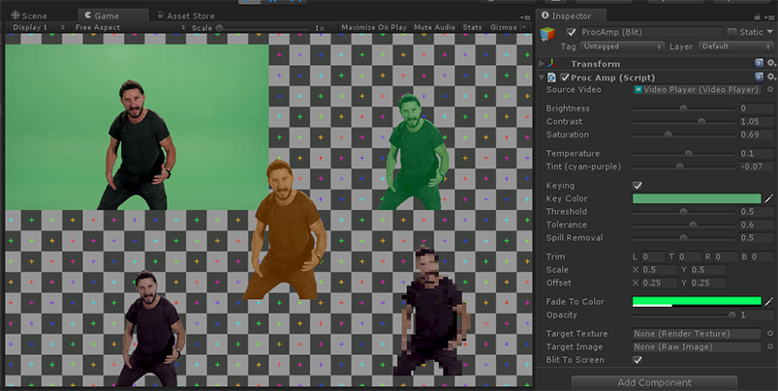This screenshot has height=391, width=778.
Task: Click the Fade To Color eyedropper icon
Action: [769, 302]
